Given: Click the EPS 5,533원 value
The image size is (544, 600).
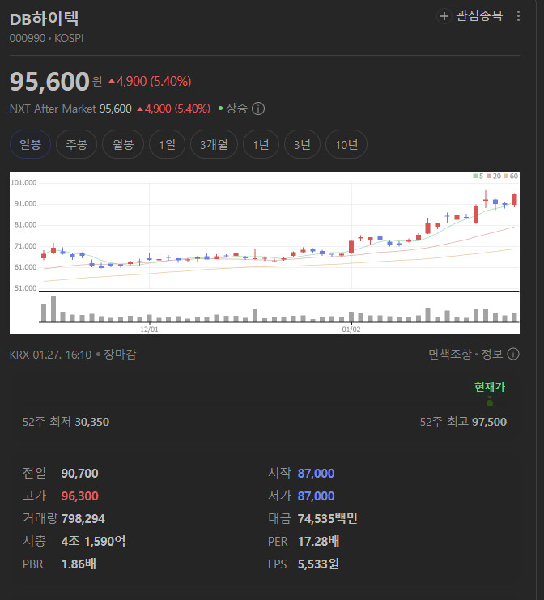Looking at the screenshot, I should 318,564.
